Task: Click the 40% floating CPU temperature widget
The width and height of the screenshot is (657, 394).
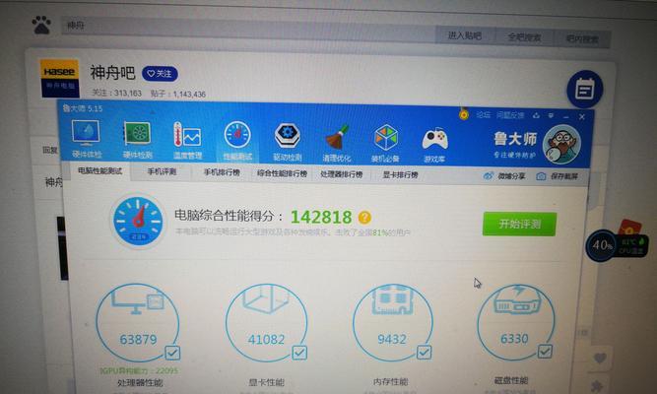Action: click(x=616, y=245)
